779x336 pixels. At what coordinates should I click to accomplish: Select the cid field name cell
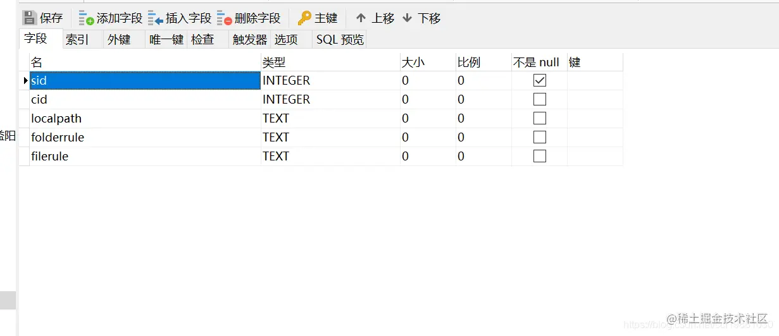point(145,99)
